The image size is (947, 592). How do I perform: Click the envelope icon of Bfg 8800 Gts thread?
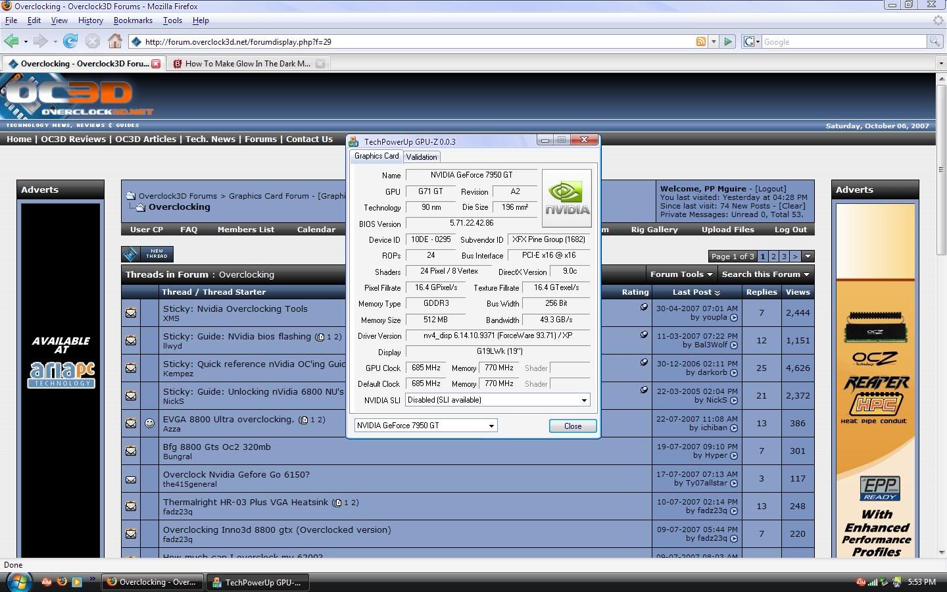point(131,451)
